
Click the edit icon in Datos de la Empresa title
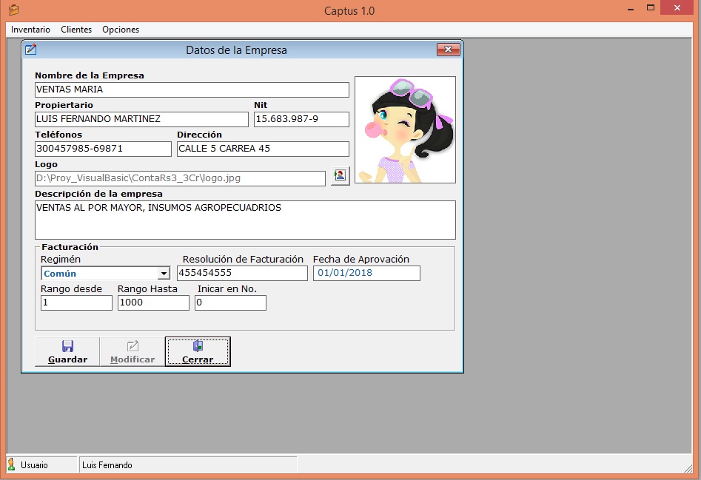coord(30,50)
